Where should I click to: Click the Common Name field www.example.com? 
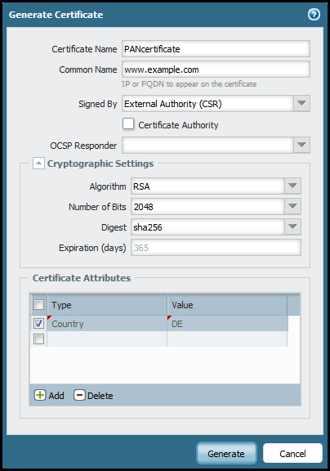coord(216,70)
